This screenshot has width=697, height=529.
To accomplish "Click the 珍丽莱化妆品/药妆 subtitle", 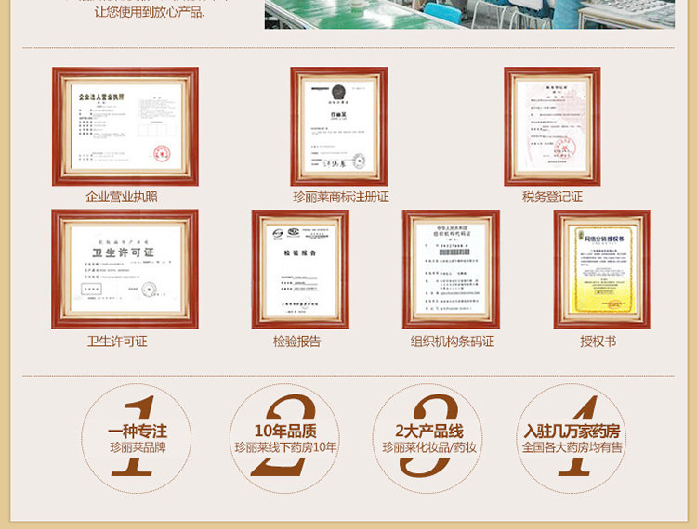I will [429, 447].
